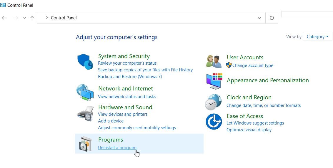Viewport: 333px width, 168px height.
Task: Navigate up one level with up arrow
Action: (32, 18)
